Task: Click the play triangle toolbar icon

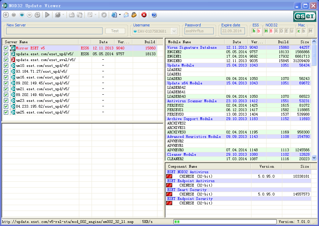Action: (47, 15)
